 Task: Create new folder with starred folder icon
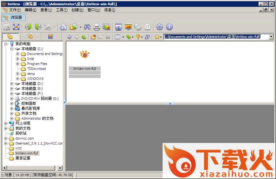(93, 37)
